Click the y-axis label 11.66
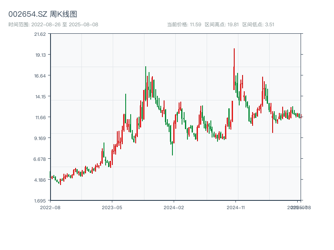Screen dimensions: 334x250 pos(40,117)
